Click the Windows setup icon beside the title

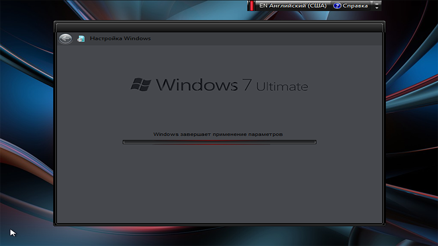click(x=81, y=39)
